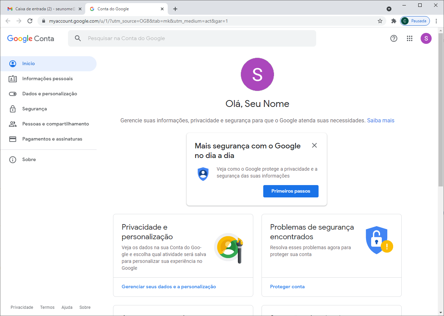This screenshot has width=444, height=316.
Task: Close the Gmail Caixa de entrada tab
Action: (80, 9)
